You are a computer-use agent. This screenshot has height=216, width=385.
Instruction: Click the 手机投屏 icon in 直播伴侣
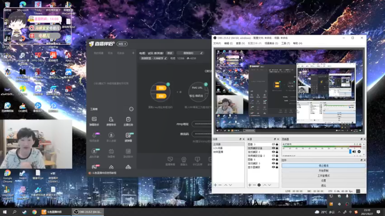click(x=197, y=161)
